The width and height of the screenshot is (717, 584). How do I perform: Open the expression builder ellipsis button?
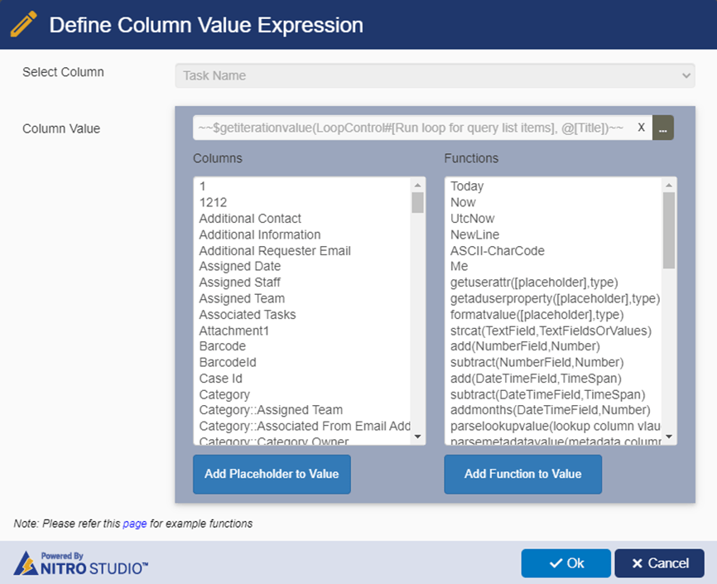pyautogui.click(x=662, y=128)
